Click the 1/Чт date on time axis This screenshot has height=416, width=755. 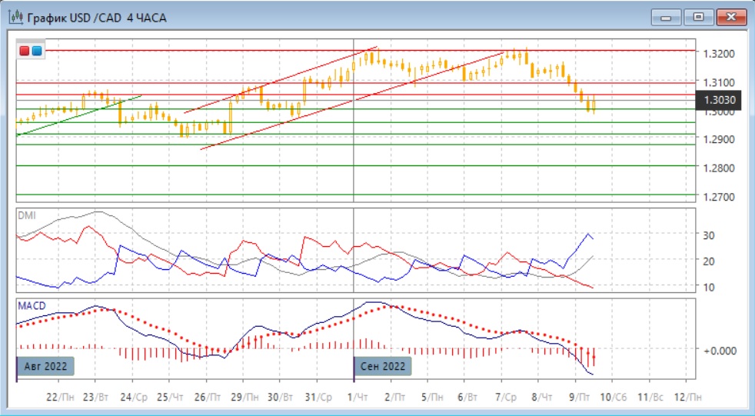356,398
